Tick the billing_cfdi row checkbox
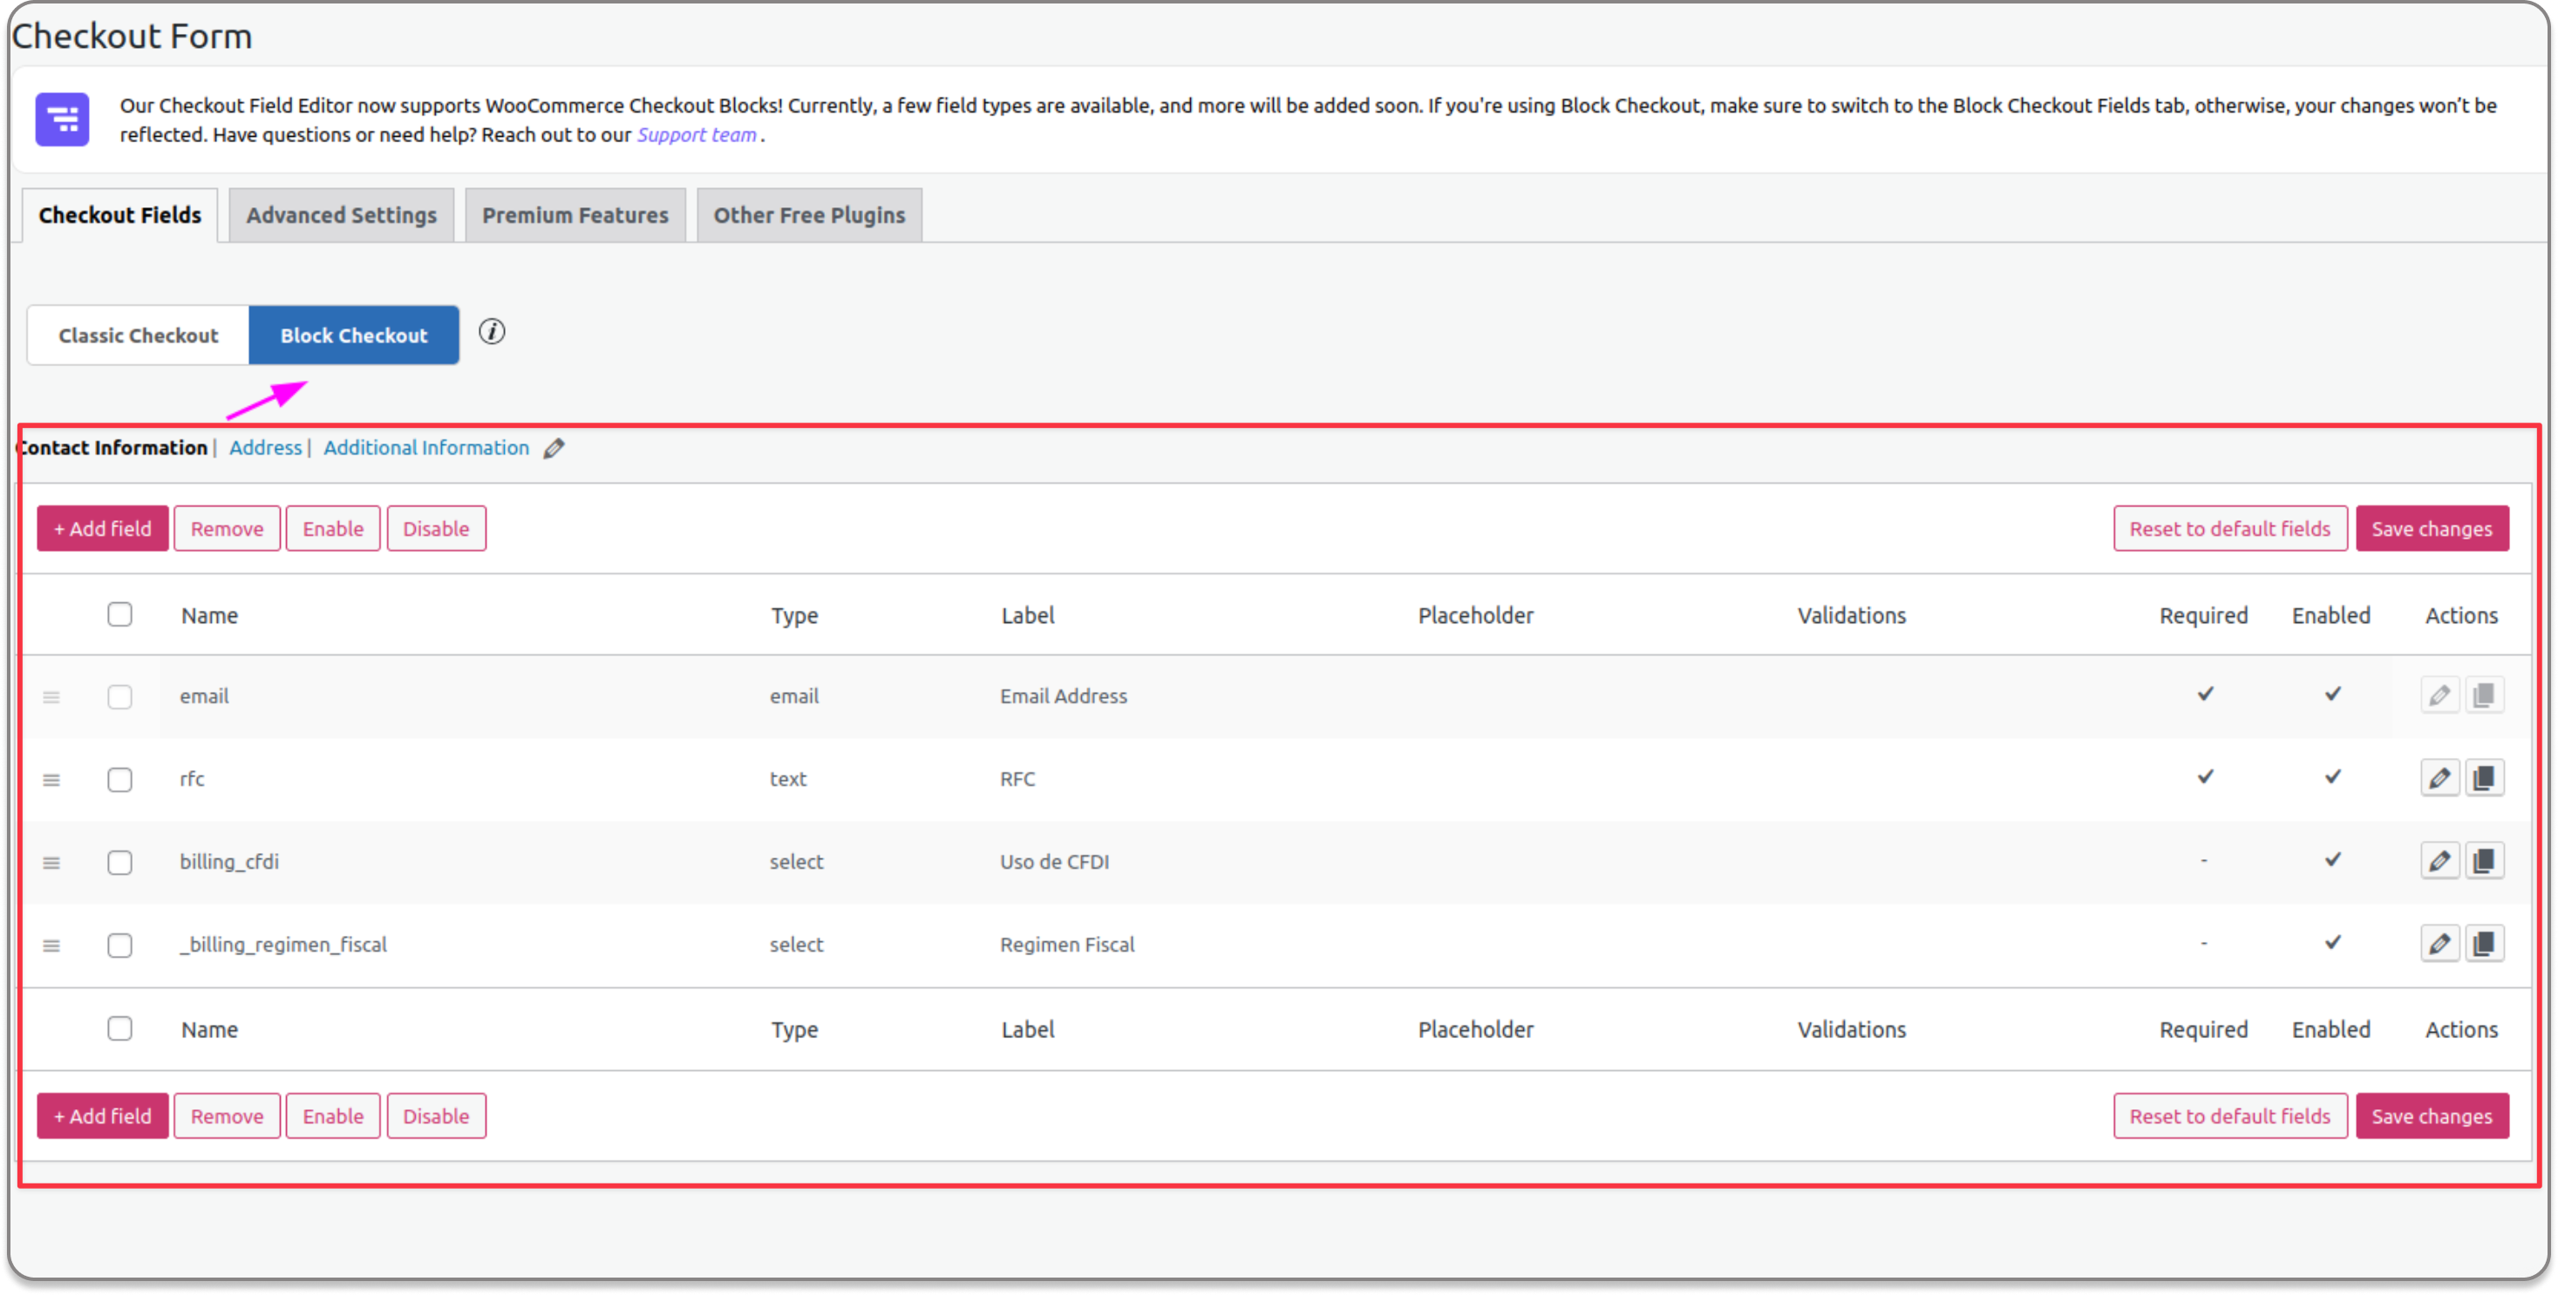This screenshot has width=2558, height=1295. pyautogui.click(x=120, y=863)
